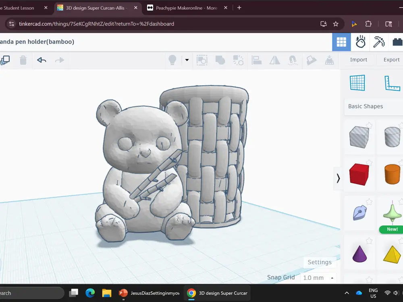Toggle the Cruise magnet tool
403x302 pixels.
(293, 60)
